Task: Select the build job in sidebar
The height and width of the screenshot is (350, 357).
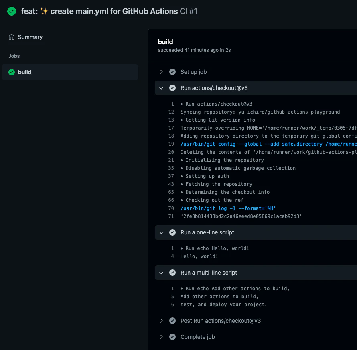Action: (x=70, y=72)
